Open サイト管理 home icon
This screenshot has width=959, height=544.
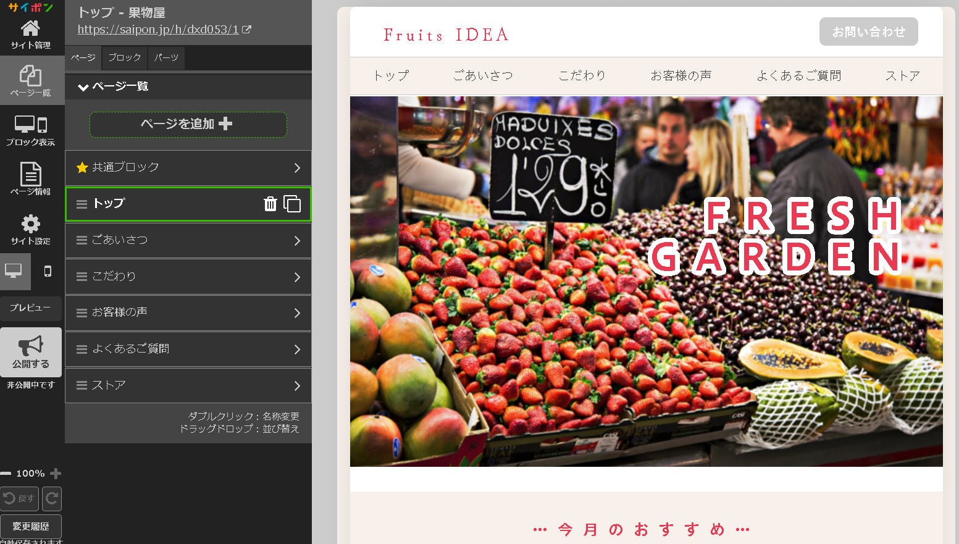point(30,33)
